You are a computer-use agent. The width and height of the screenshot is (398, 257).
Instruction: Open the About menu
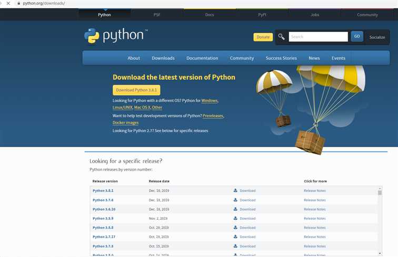tap(134, 58)
